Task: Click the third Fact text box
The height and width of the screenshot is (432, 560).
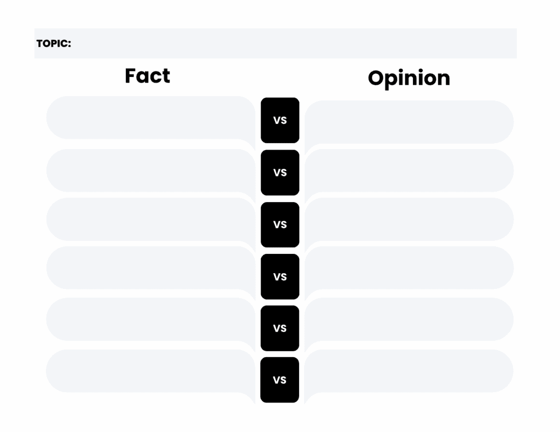Action: (x=150, y=220)
